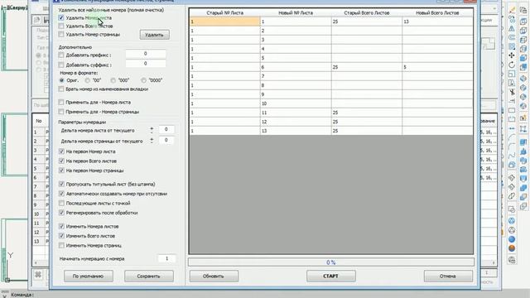Toggle Пропускать титульный лист (без штампа)
This screenshot has width=530, height=298.
click(61, 184)
